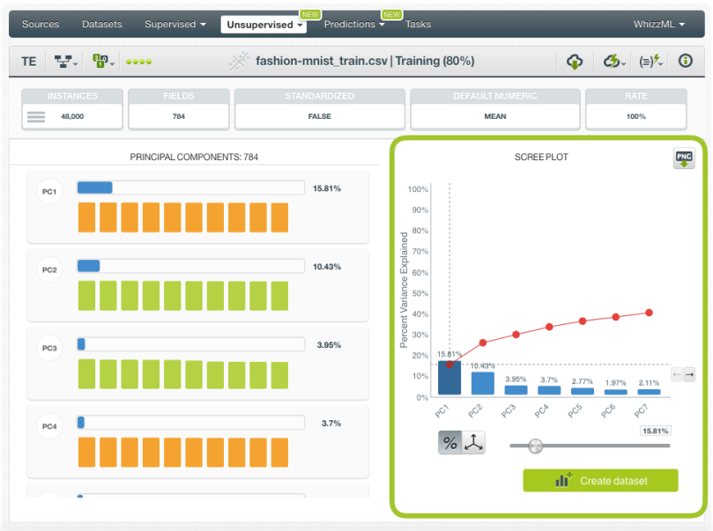
Task: Click the left arrow to show previous components
Action: pos(677,374)
